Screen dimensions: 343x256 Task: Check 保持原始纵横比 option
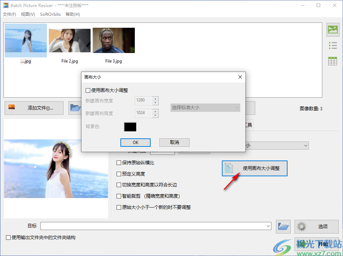pyautogui.click(x=119, y=163)
